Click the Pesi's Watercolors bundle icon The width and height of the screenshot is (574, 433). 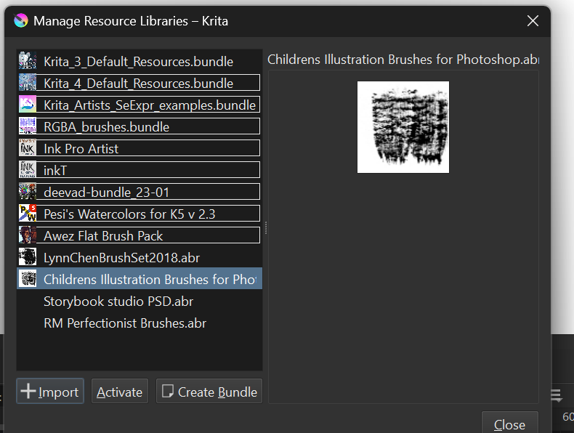[x=28, y=214]
